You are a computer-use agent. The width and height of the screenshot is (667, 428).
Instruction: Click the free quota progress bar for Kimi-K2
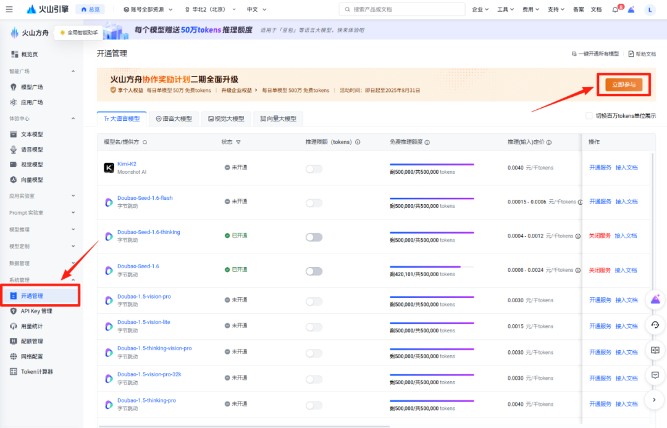(x=432, y=164)
